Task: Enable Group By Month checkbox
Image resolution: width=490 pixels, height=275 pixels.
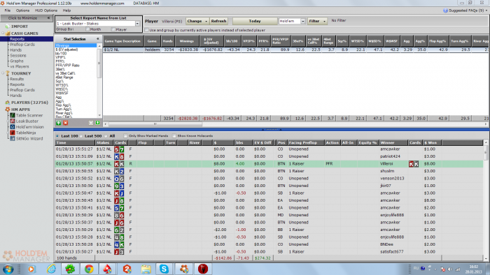Action: coord(87,29)
